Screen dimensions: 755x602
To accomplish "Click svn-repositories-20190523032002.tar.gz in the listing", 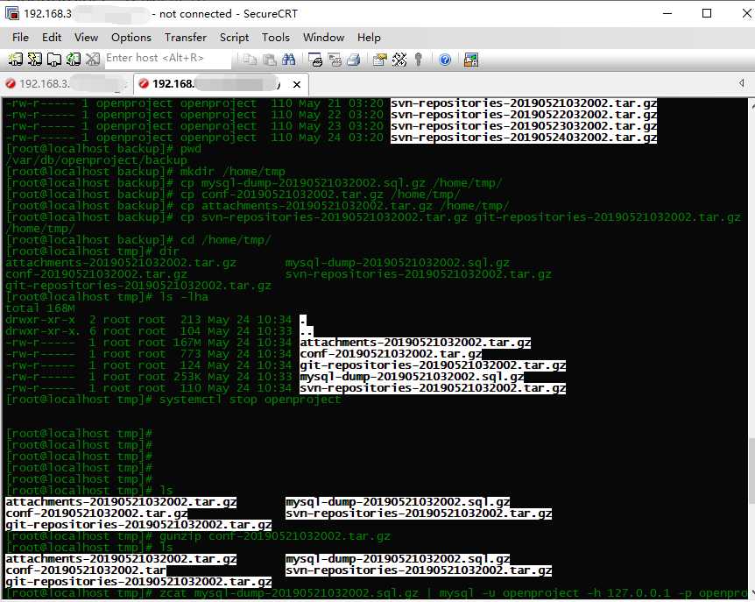I will (524, 126).
